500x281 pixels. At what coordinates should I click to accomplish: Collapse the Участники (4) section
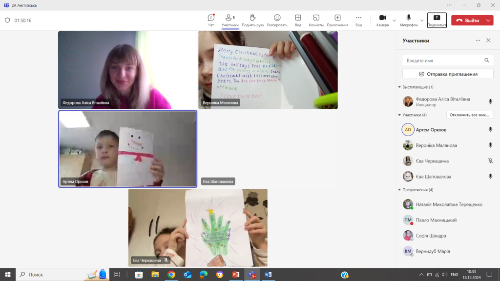[x=399, y=115]
